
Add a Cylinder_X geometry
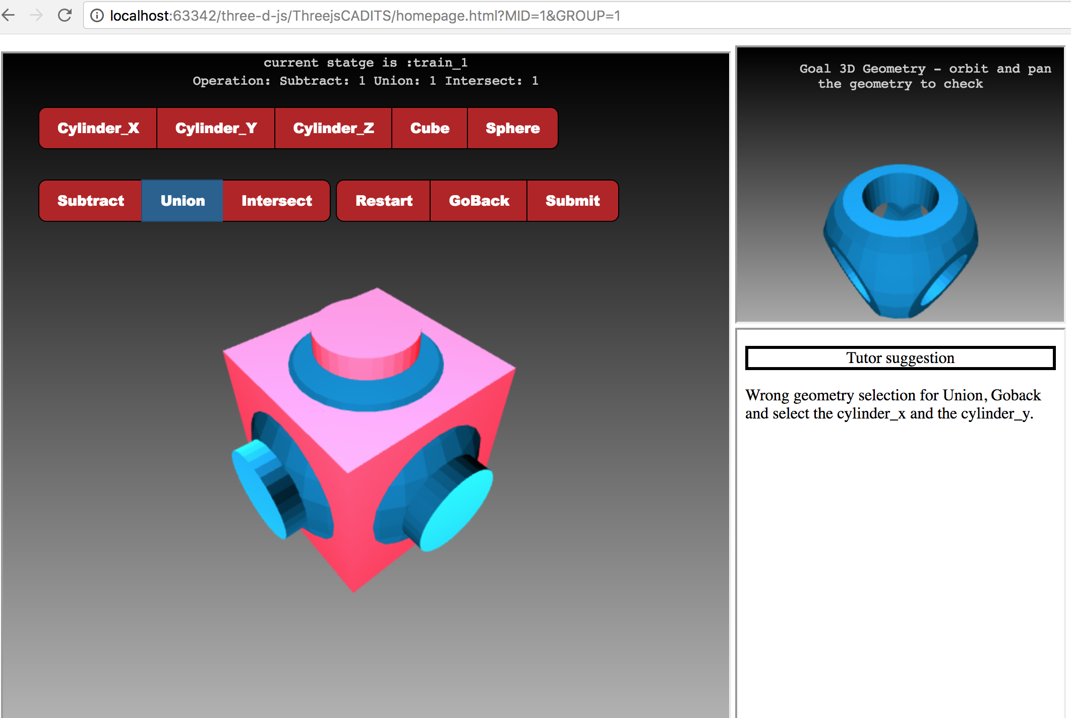98,128
